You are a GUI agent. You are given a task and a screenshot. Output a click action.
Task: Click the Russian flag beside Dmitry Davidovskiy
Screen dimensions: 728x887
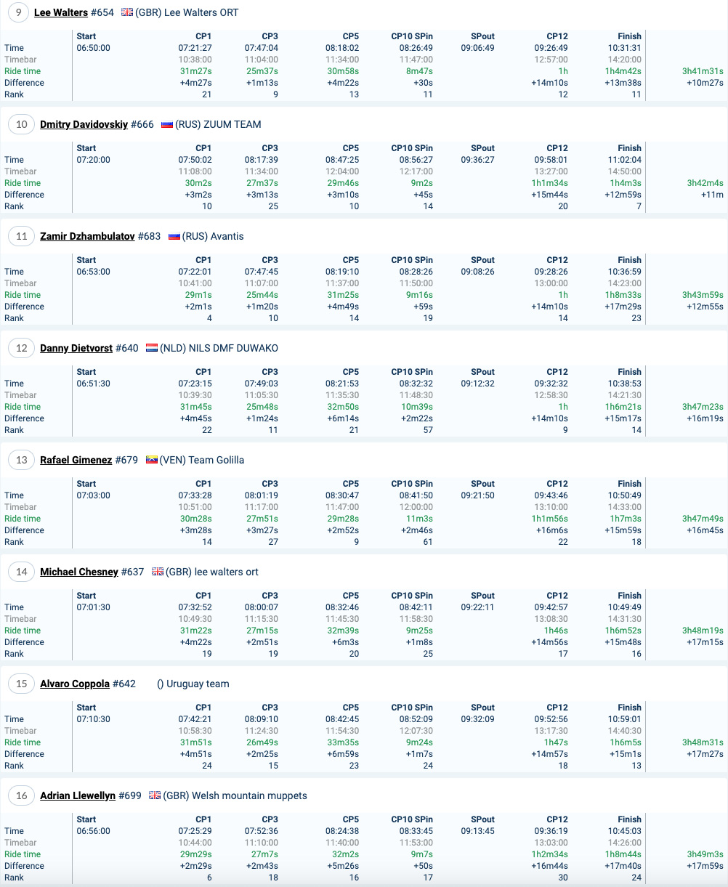click(167, 124)
